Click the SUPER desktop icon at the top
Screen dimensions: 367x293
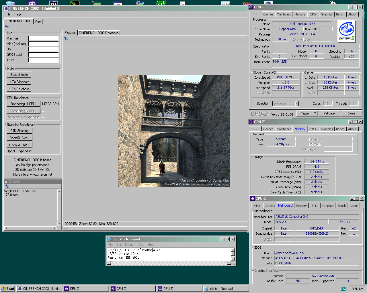click(161, 3)
